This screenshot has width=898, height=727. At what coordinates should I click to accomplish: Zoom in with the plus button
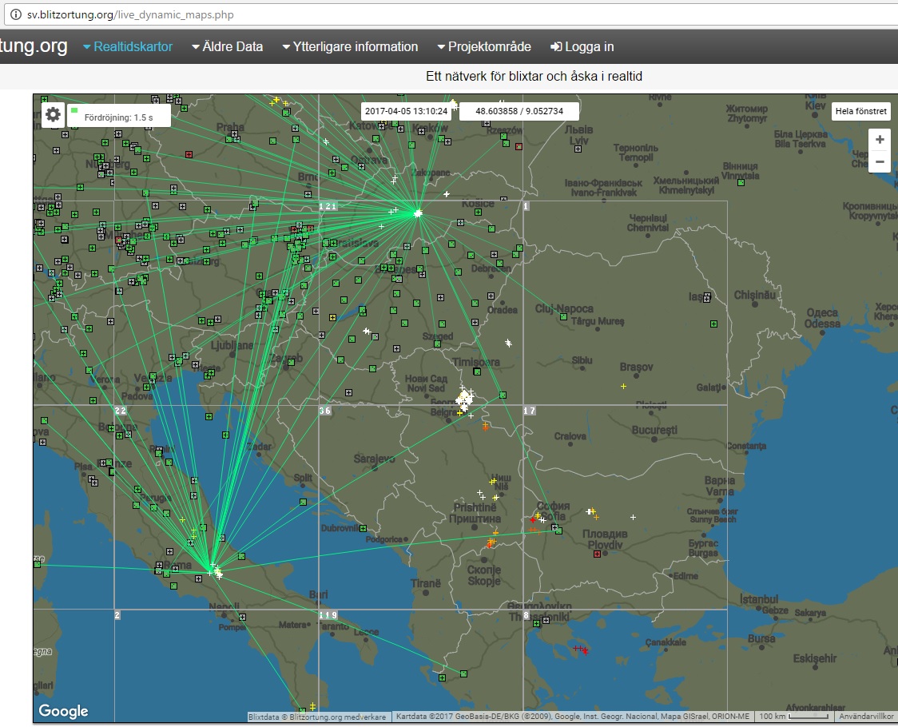[880, 140]
